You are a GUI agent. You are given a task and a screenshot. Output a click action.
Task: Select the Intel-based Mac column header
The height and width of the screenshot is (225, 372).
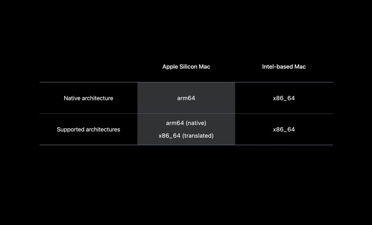point(284,67)
